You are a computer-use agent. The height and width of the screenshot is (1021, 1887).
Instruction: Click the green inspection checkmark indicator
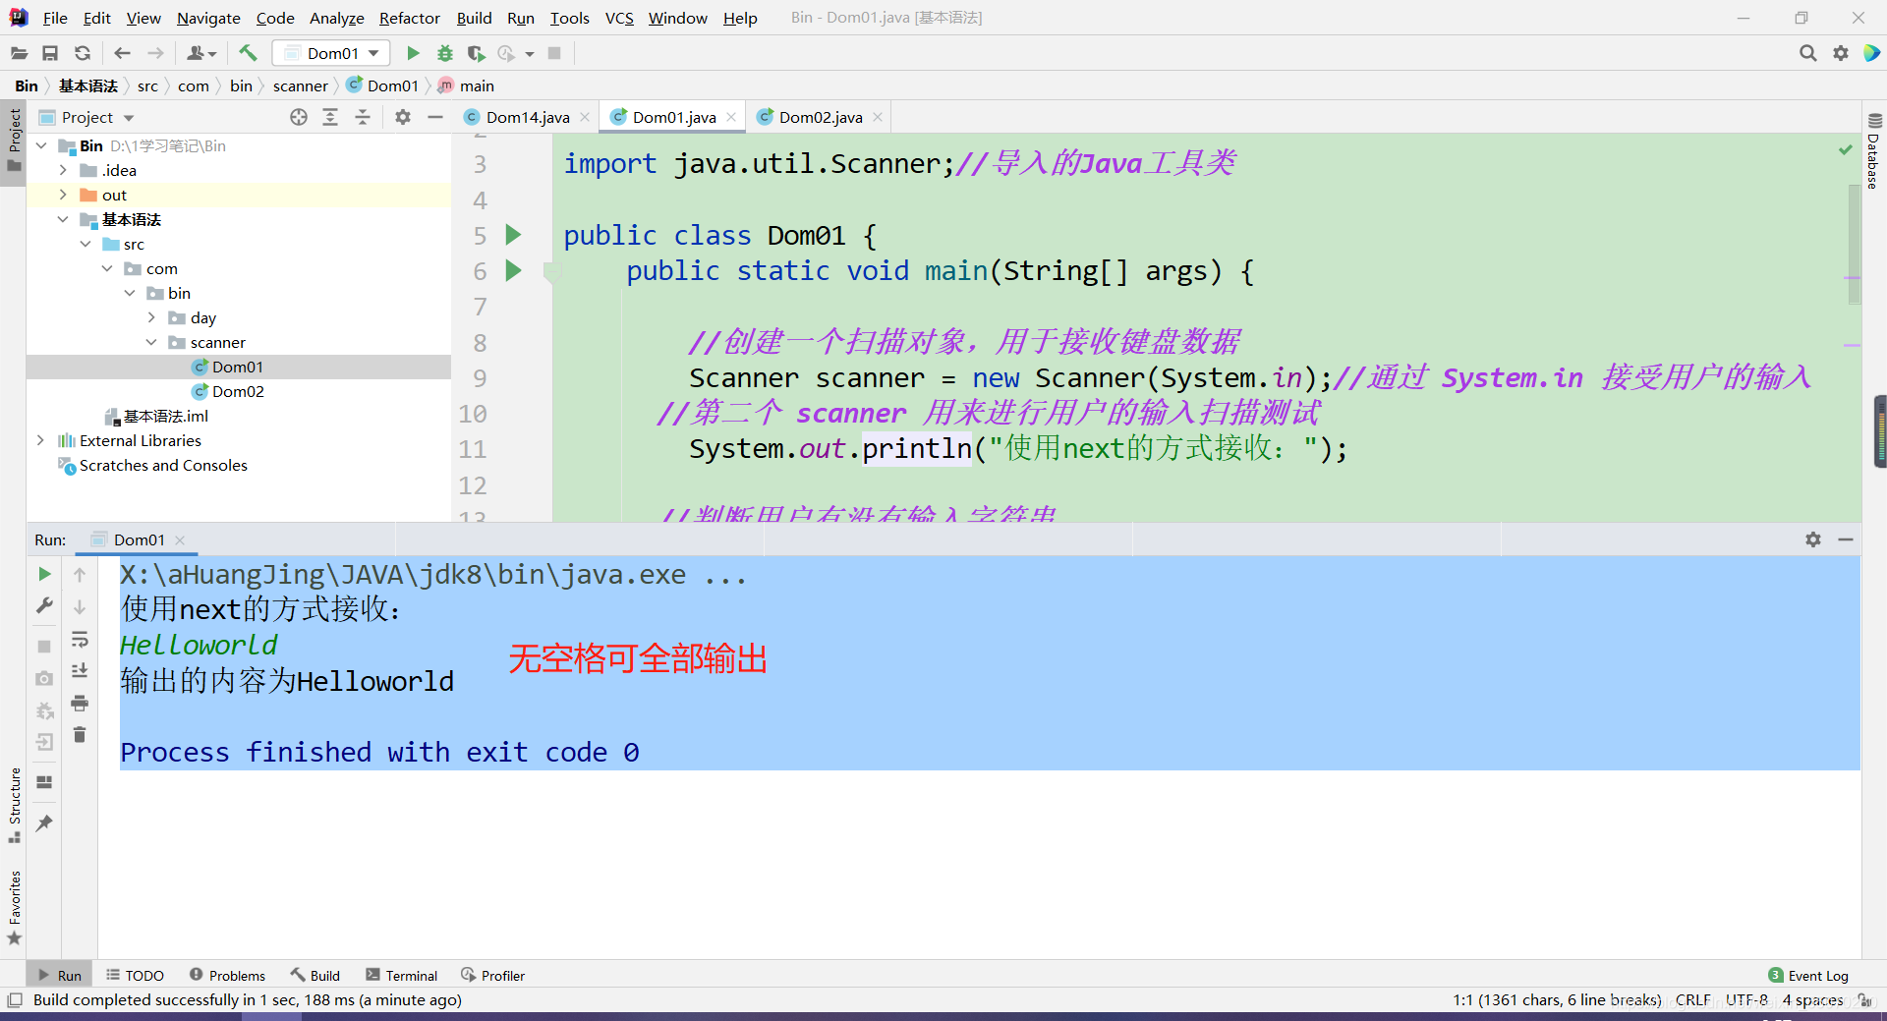click(x=1846, y=149)
